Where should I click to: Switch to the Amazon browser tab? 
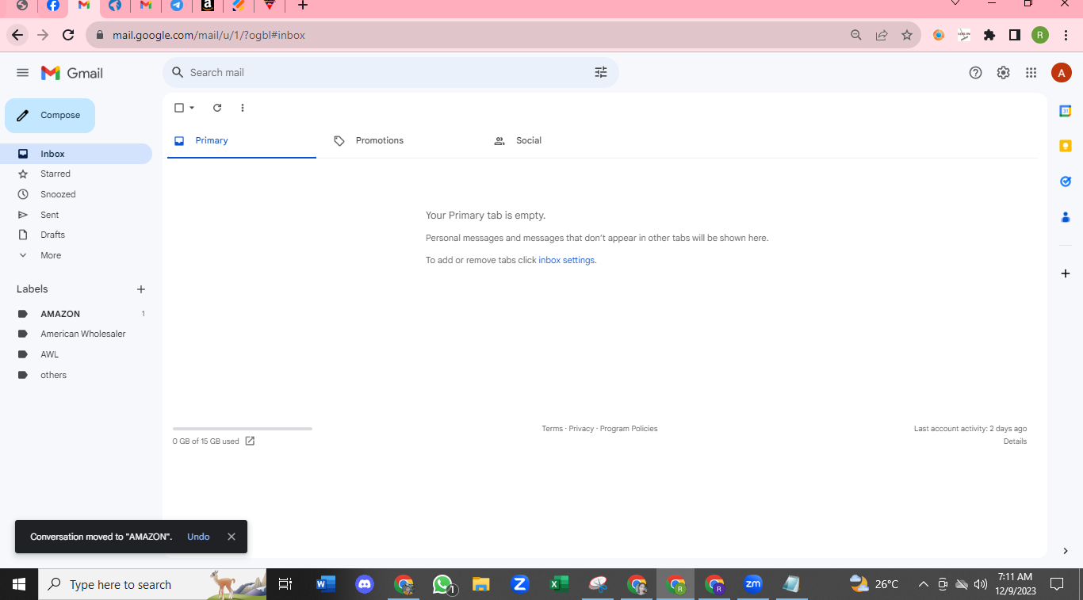click(x=208, y=6)
